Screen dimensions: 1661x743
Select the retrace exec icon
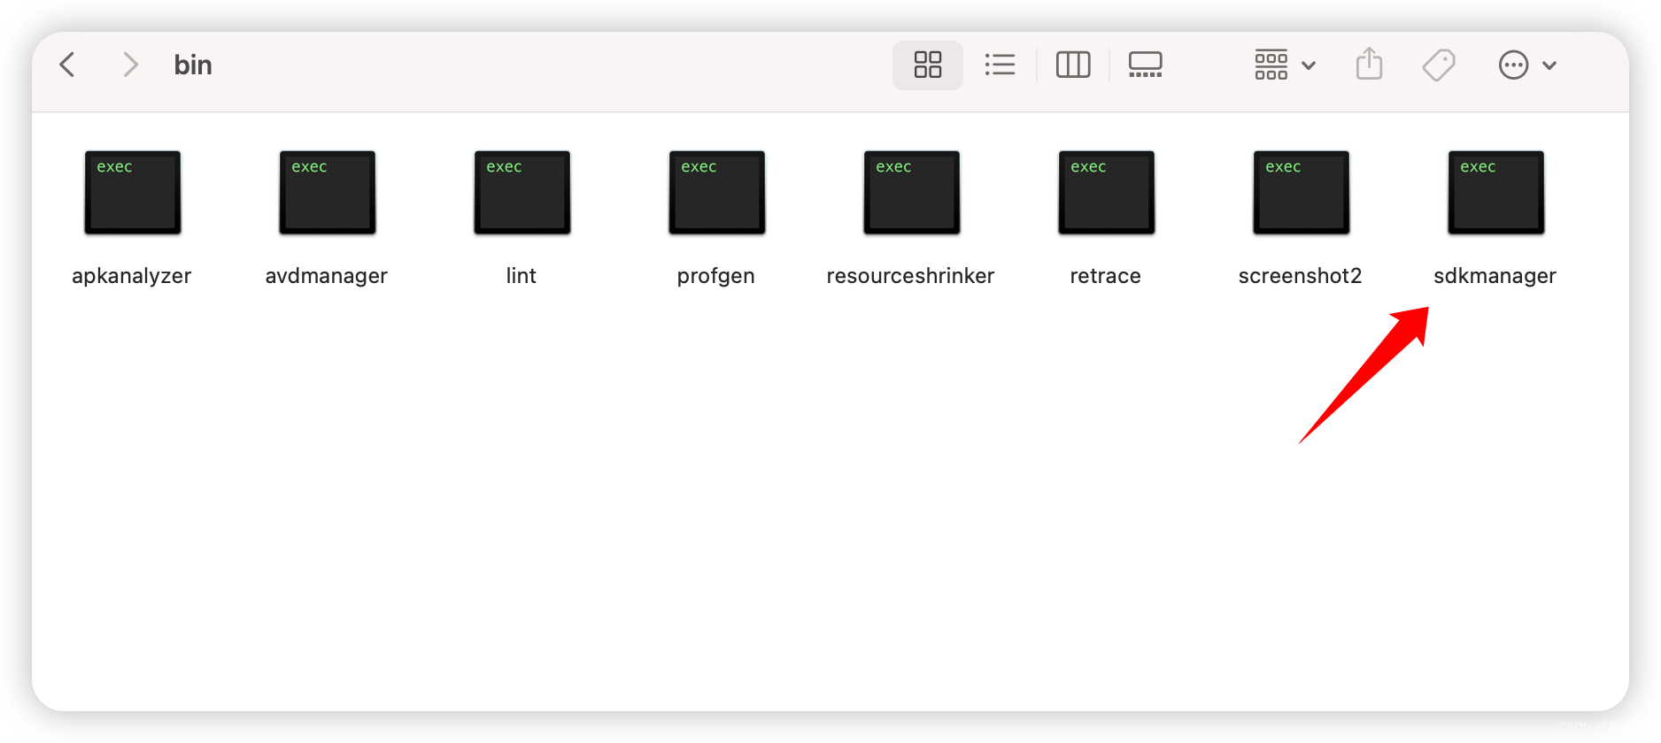1107,192
